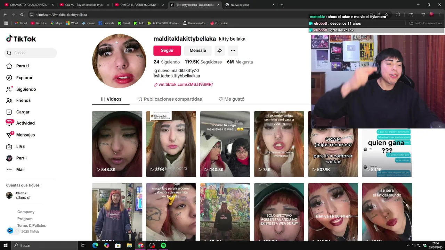Open the three-dots more options button

(x=233, y=51)
